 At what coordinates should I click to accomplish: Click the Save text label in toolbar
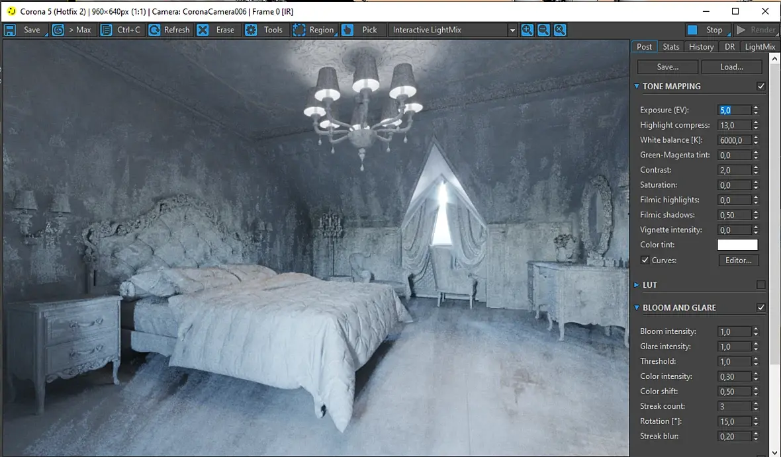click(32, 30)
